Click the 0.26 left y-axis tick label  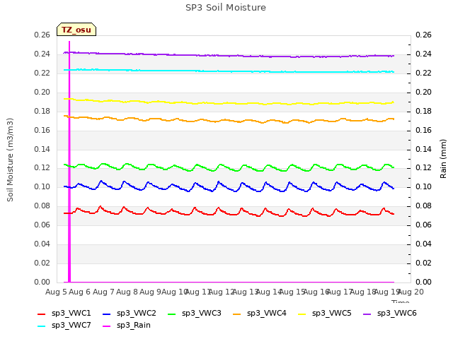point(42,35)
